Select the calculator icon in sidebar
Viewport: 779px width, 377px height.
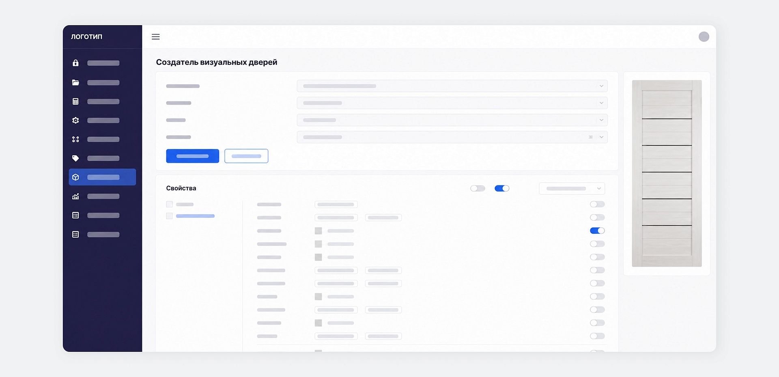[x=75, y=101]
